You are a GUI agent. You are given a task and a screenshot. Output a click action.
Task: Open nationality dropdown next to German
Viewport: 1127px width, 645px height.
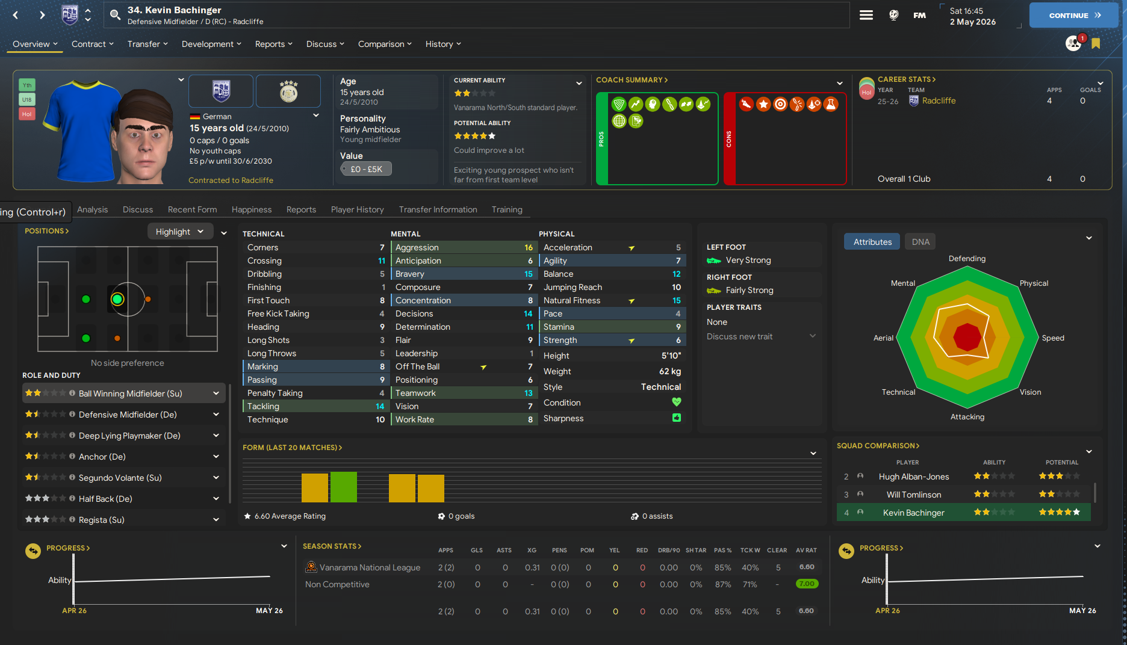[x=316, y=116]
